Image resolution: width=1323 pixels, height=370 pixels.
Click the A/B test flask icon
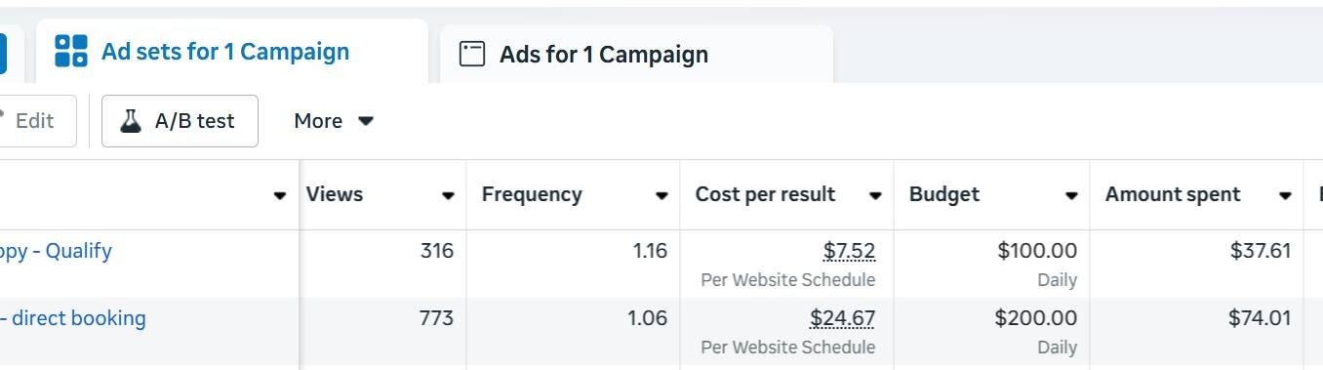point(130,121)
